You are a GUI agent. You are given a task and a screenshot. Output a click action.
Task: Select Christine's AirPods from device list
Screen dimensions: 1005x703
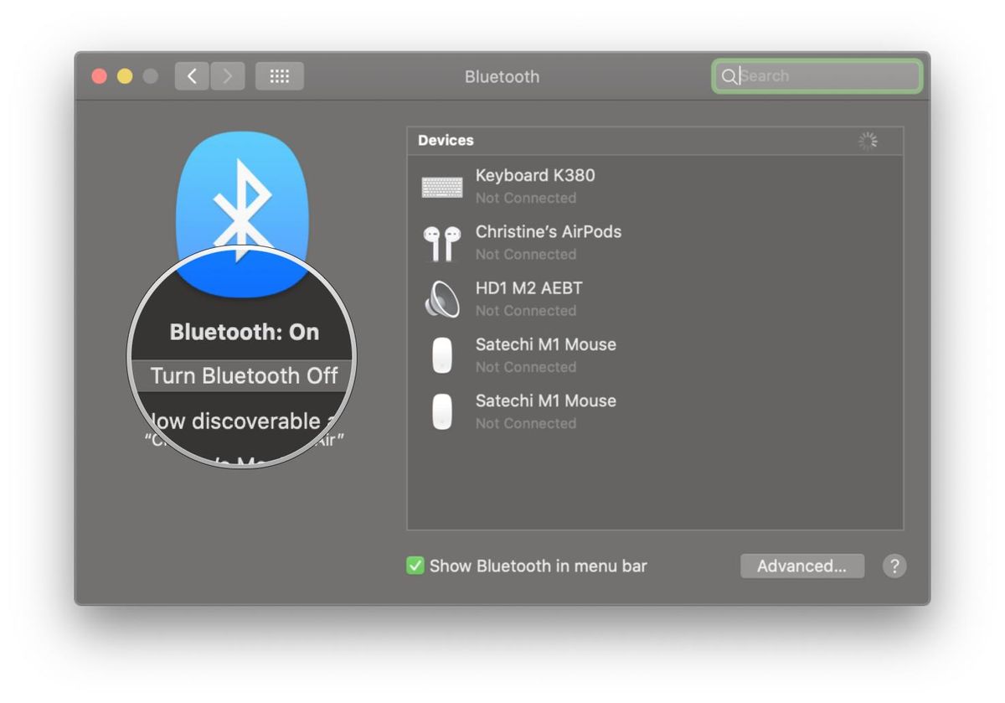549,232
